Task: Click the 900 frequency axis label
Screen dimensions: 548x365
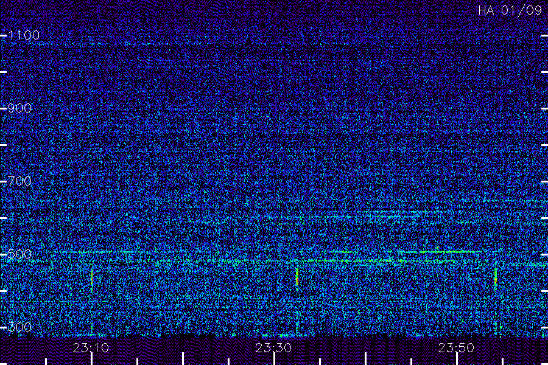Action: coord(19,108)
